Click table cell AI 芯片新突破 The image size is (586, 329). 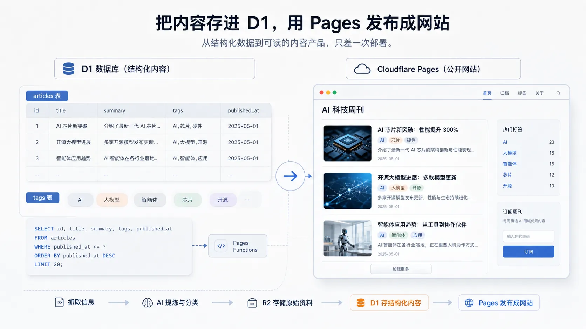pos(72,126)
